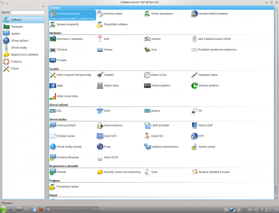
Task: Open Rozšiřující produkty module
Action: click(x=72, y=15)
